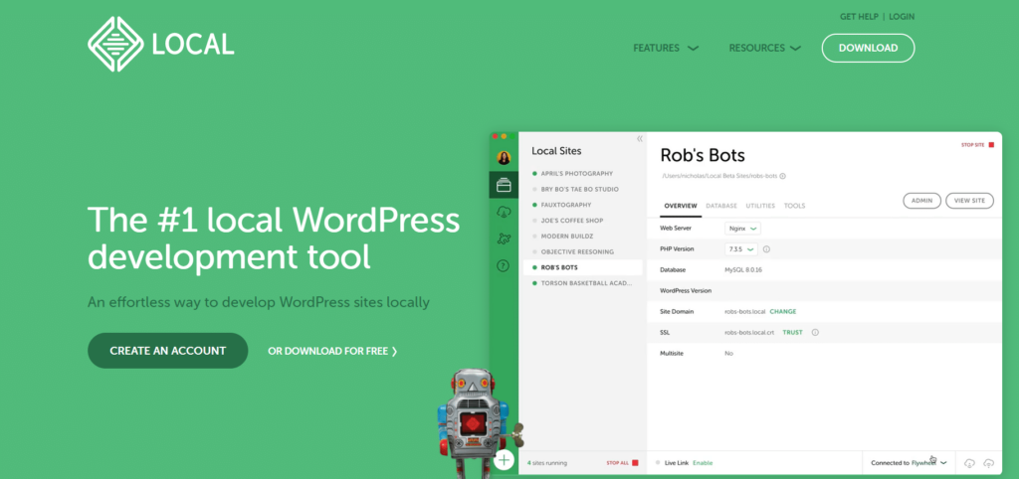Enable the Live Link
Viewport: 1019px width, 479px height.
[703, 463]
